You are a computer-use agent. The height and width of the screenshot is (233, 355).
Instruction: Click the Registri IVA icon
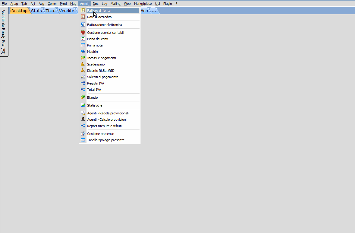[x=83, y=83]
